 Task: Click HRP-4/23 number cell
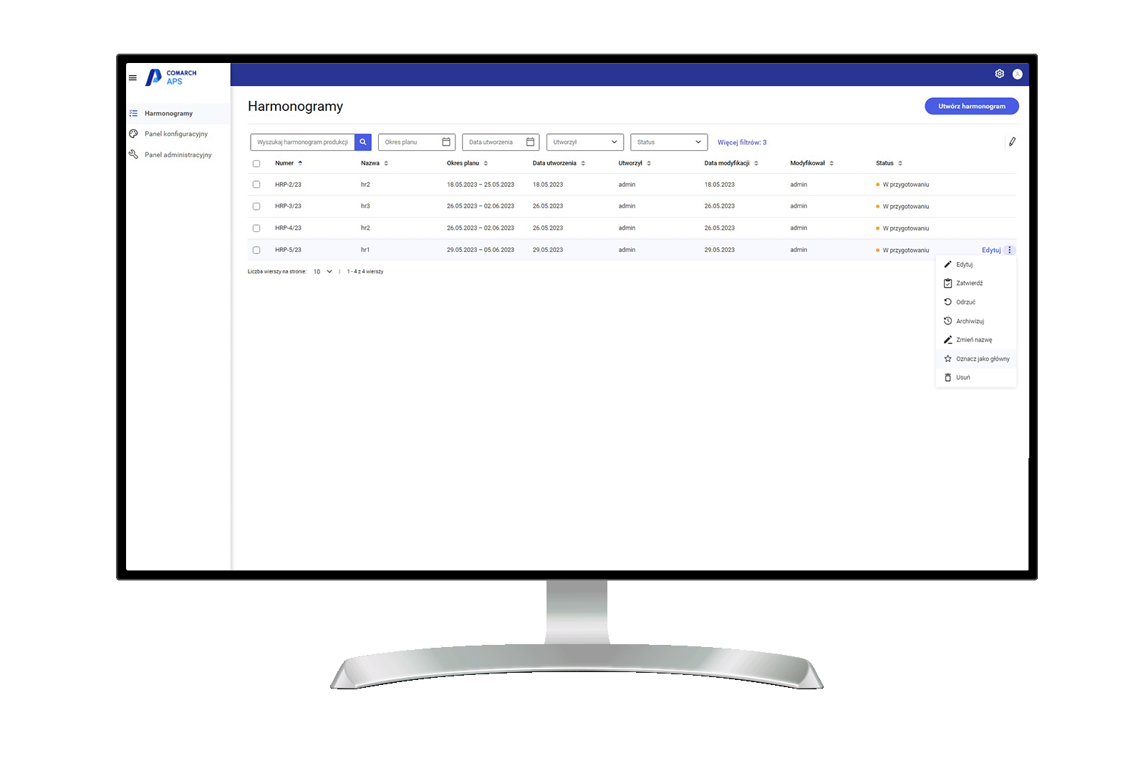pos(288,228)
